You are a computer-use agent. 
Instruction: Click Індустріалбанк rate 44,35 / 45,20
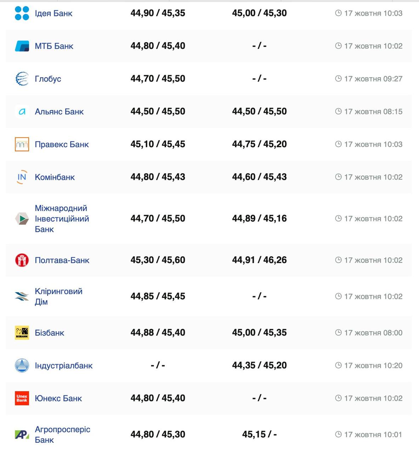(259, 365)
